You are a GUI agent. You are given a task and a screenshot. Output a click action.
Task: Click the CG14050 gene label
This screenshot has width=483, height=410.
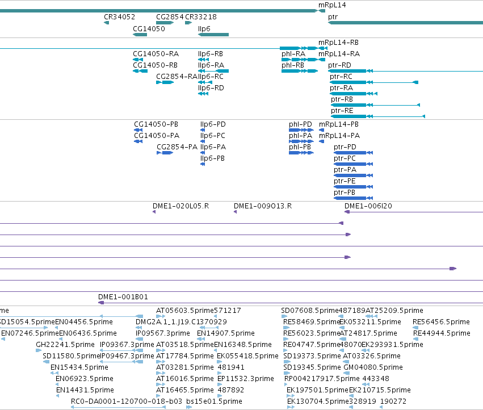(x=149, y=28)
